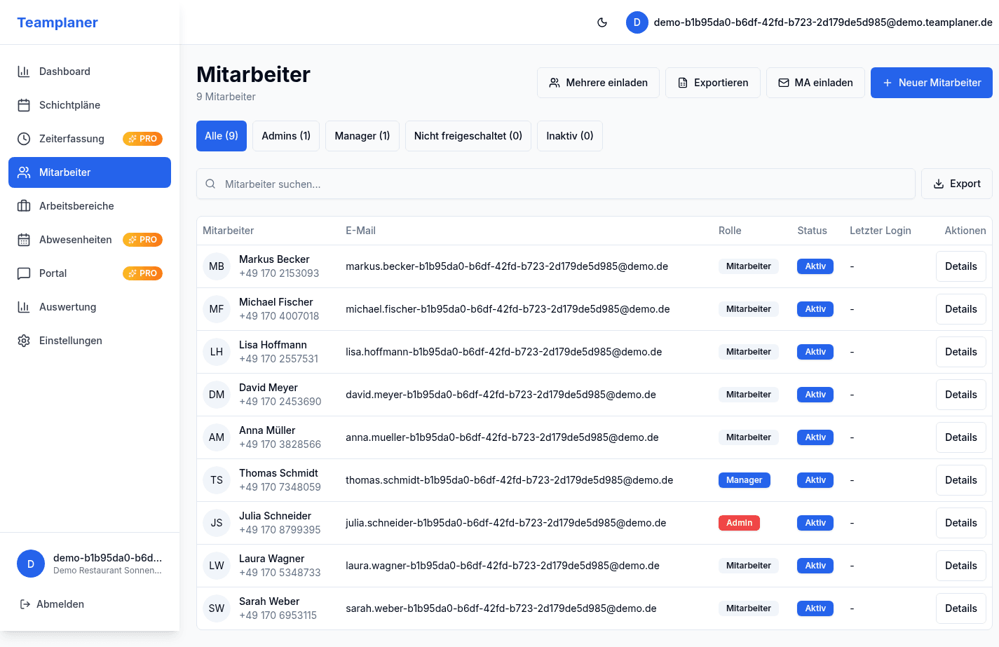
Task: Open Einstellungen with the gear icon
Action: [70, 341]
